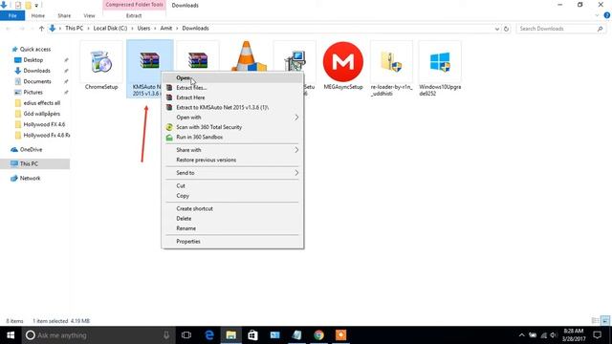Switch to View ribbon tab
The width and height of the screenshot is (612, 344).
pyautogui.click(x=89, y=15)
